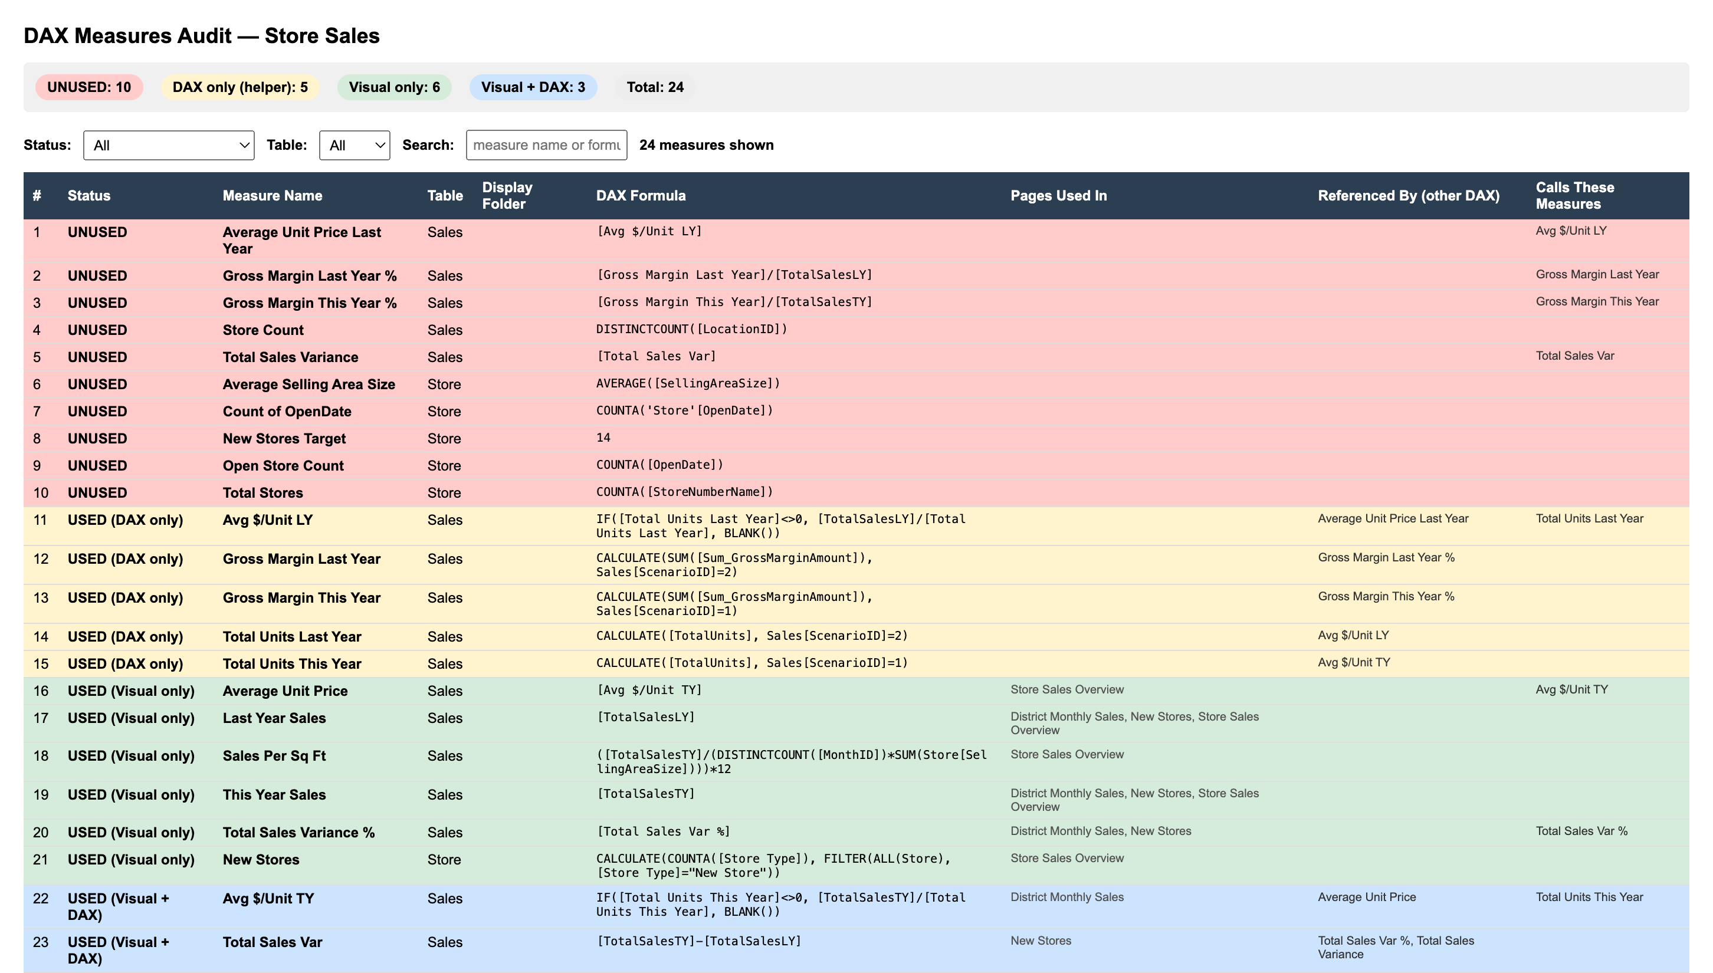1713x973 pixels.
Task: Select the Total Sales Var measure row
Action: [x=272, y=942]
